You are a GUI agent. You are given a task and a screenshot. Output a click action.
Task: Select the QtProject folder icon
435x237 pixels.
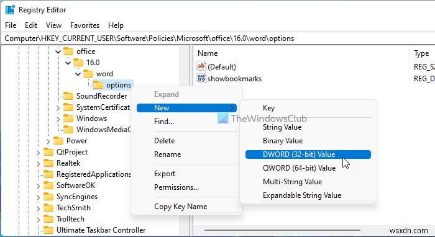click(x=48, y=152)
